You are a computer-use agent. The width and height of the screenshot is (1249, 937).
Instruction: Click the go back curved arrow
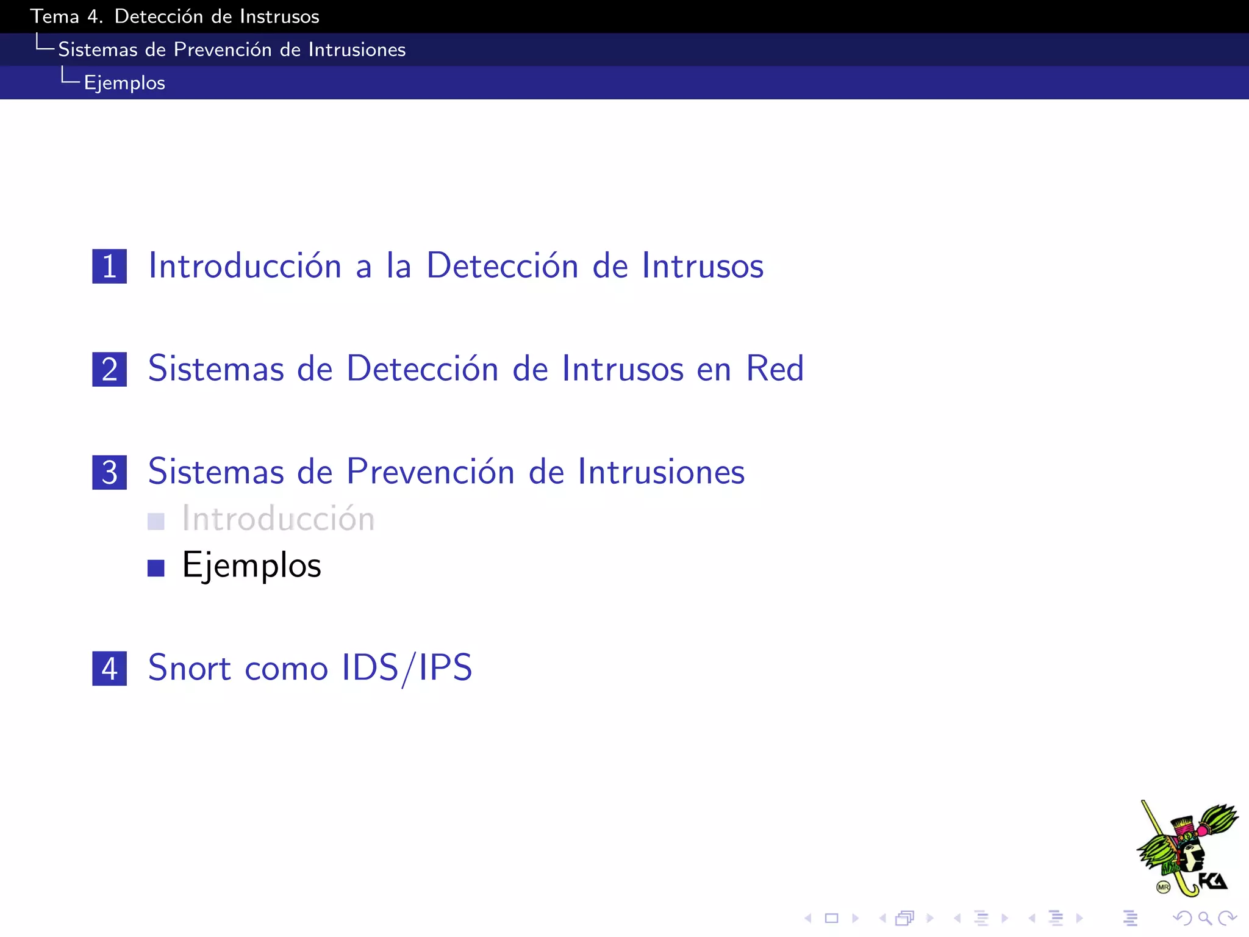click(1182, 918)
